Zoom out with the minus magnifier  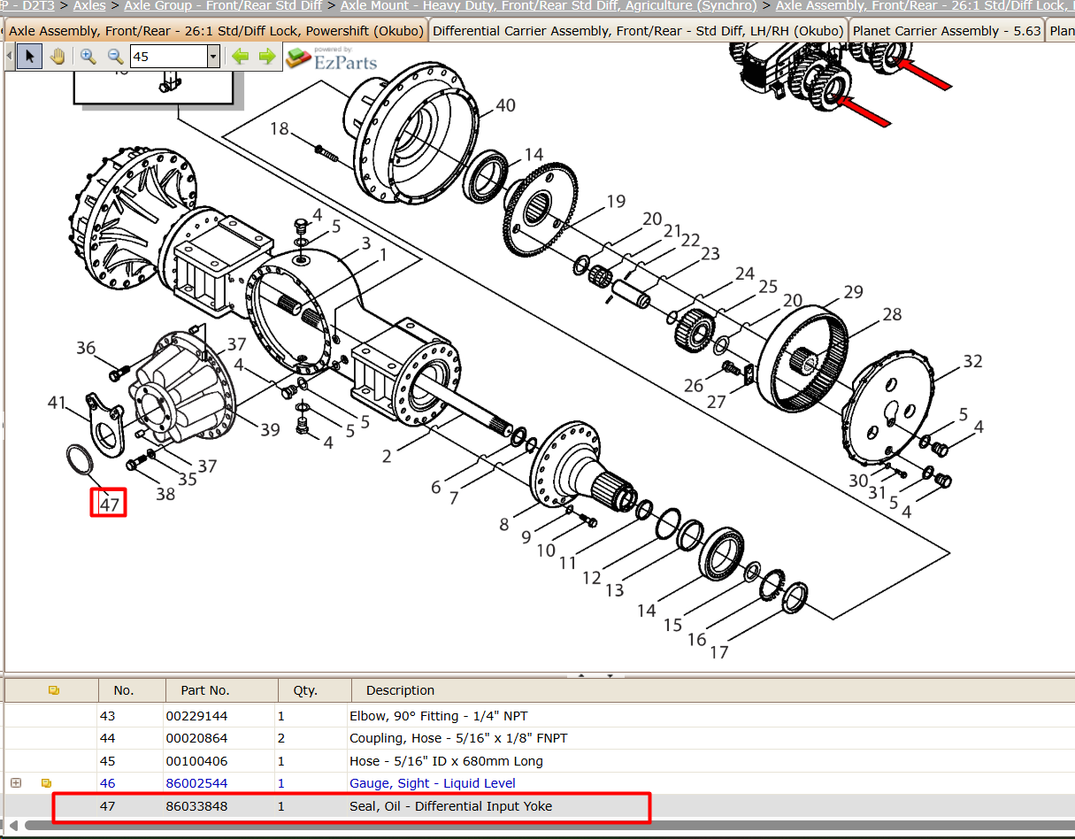pyautogui.click(x=115, y=58)
